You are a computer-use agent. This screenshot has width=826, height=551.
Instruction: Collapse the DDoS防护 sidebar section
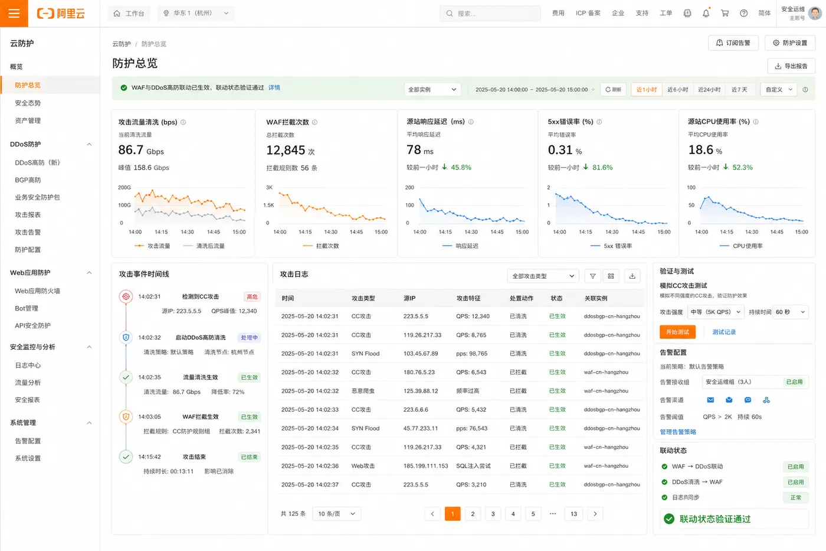coord(90,144)
